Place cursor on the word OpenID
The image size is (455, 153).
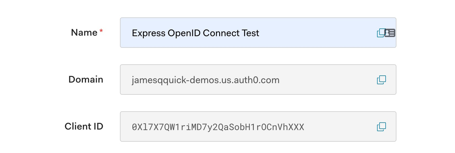click(184, 33)
